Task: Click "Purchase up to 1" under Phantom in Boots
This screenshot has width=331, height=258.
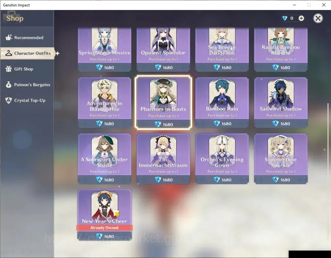Action: 163,116
